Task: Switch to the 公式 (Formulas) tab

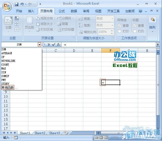Action: [62, 11]
